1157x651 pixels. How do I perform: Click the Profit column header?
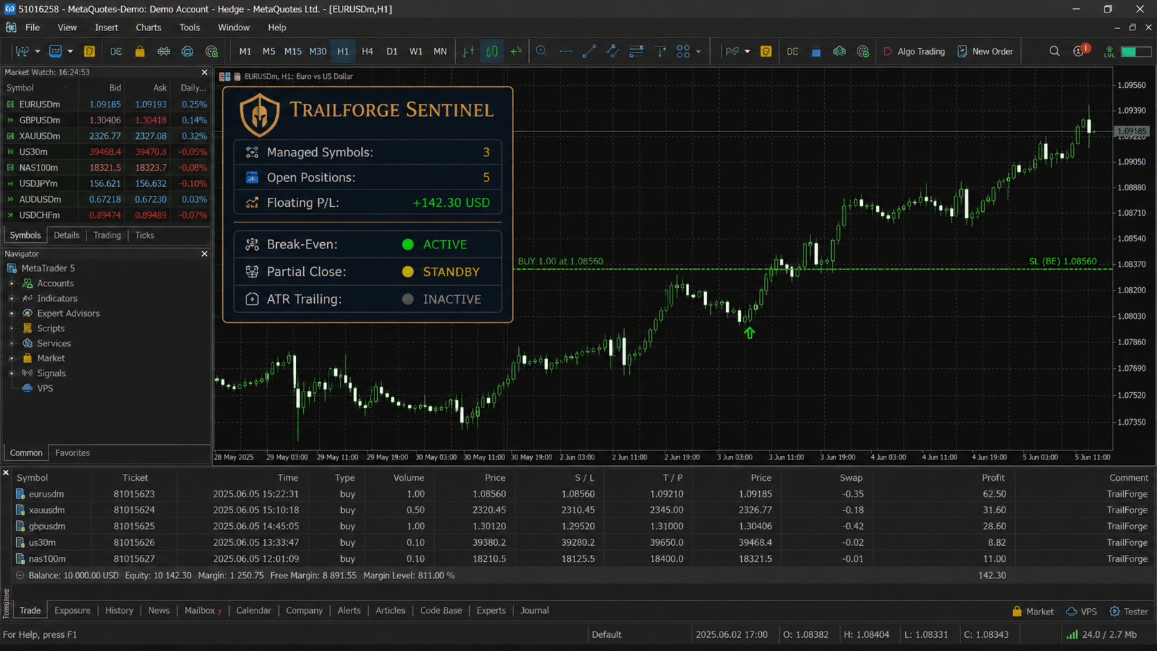point(993,478)
